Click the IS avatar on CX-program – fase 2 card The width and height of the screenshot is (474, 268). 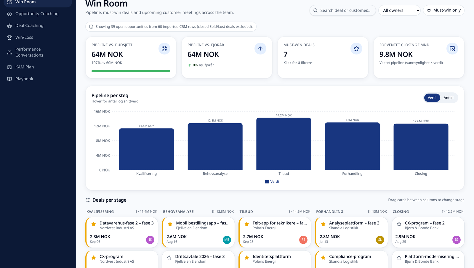[457, 240]
